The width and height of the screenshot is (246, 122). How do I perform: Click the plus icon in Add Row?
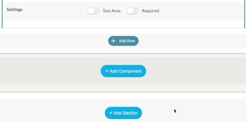[113, 41]
